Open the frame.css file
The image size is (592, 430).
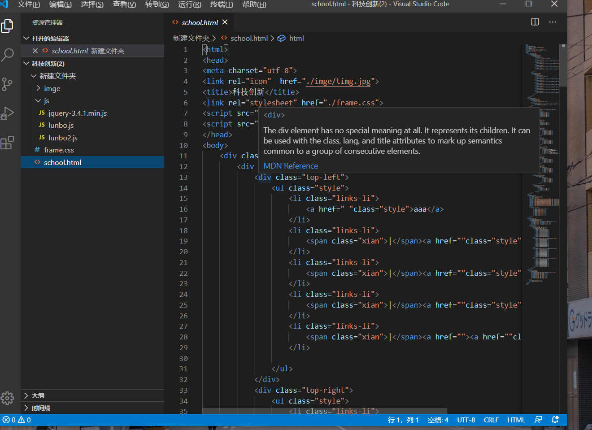(92, 150)
